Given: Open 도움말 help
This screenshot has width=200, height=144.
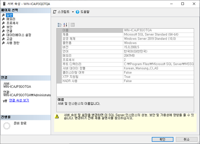Looking at the screenshot, I should pyautogui.click(x=85, y=12).
